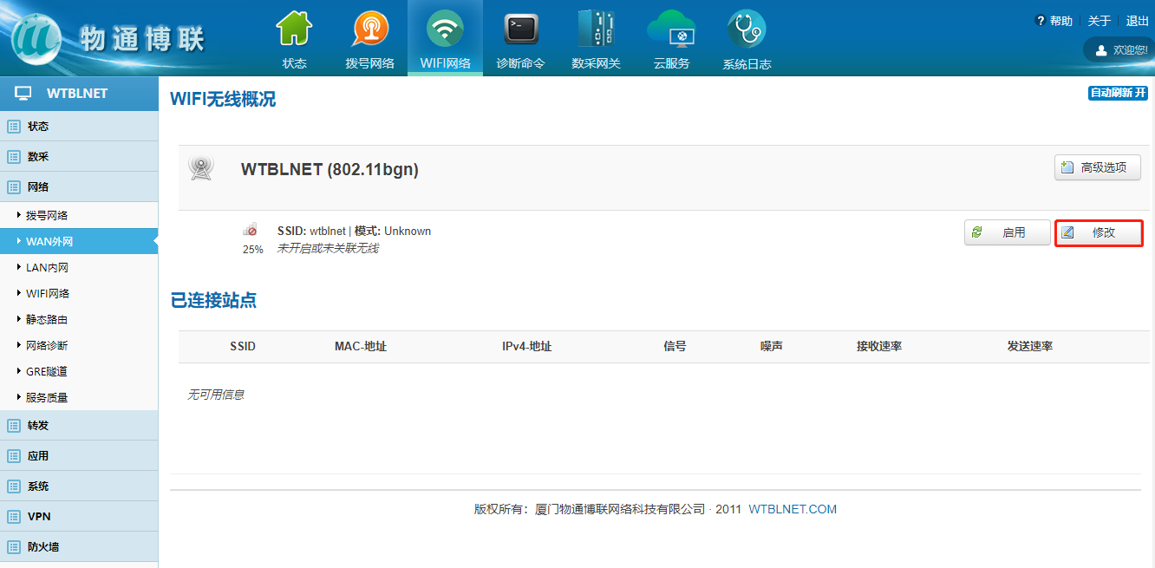The image size is (1155, 568).
Task: Open the system log stethoscope icon
Action: point(746,30)
